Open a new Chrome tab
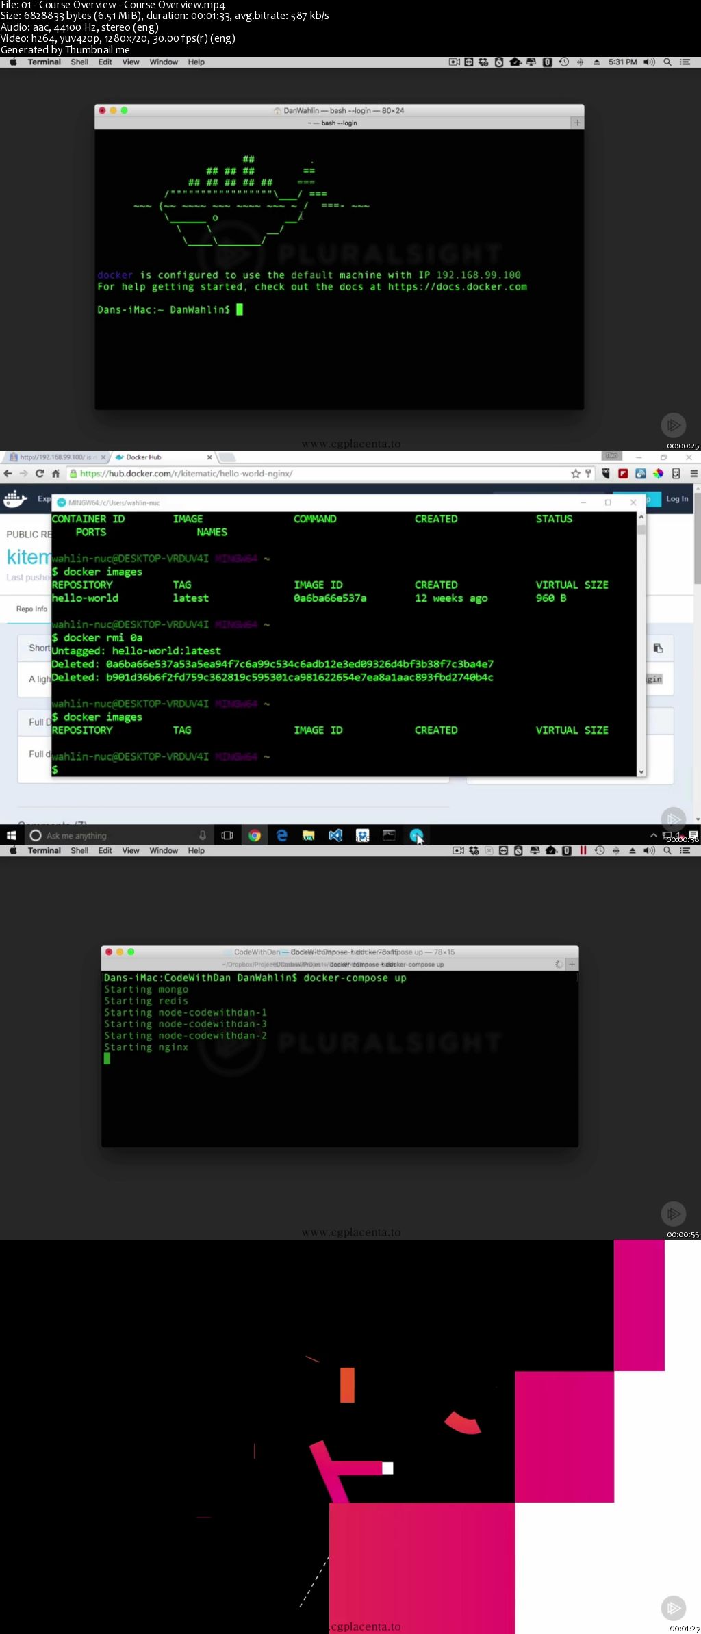 point(227,457)
